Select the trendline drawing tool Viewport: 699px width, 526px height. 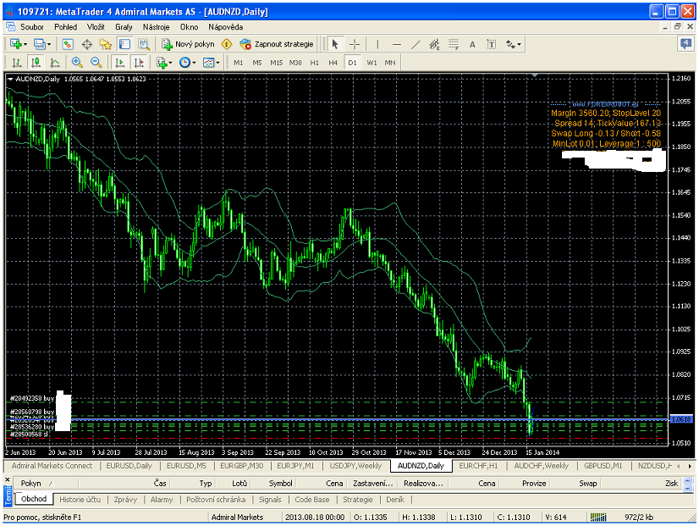point(415,44)
